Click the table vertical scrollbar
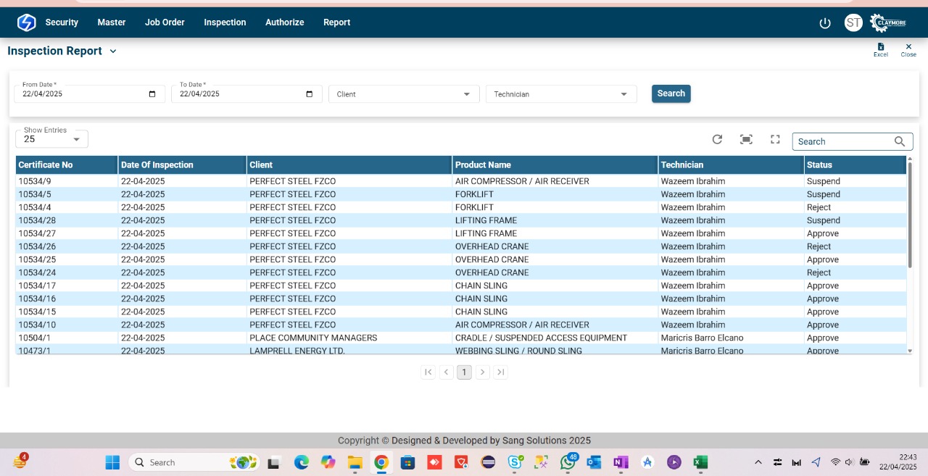The height and width of the screenshot is (476, 928). pos(910,217)
